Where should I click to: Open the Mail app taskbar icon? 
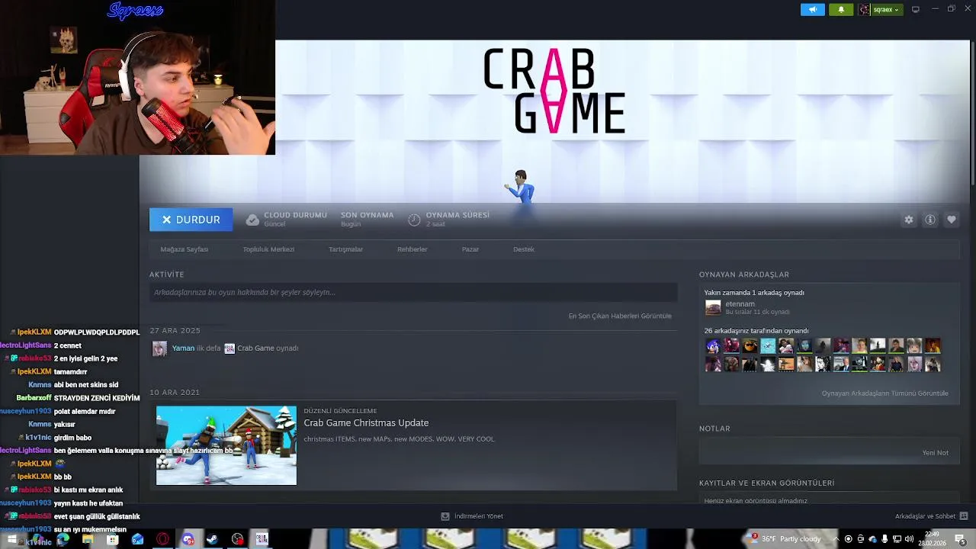138,539
